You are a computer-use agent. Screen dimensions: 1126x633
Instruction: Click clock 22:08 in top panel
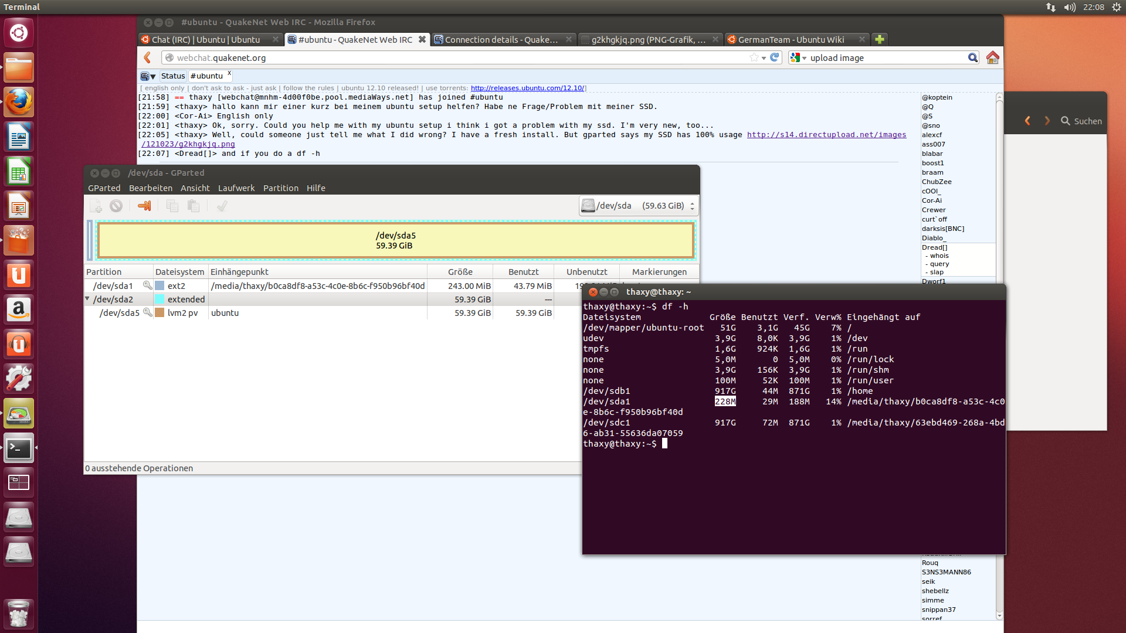point(1094,7)
